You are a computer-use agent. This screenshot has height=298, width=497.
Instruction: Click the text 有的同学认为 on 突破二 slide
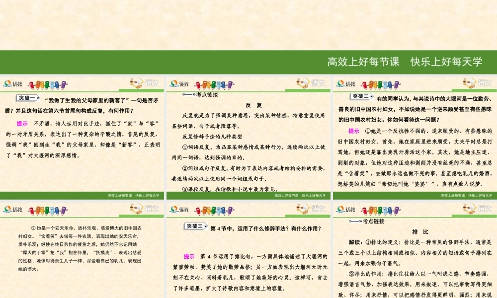tap(393, 99)
